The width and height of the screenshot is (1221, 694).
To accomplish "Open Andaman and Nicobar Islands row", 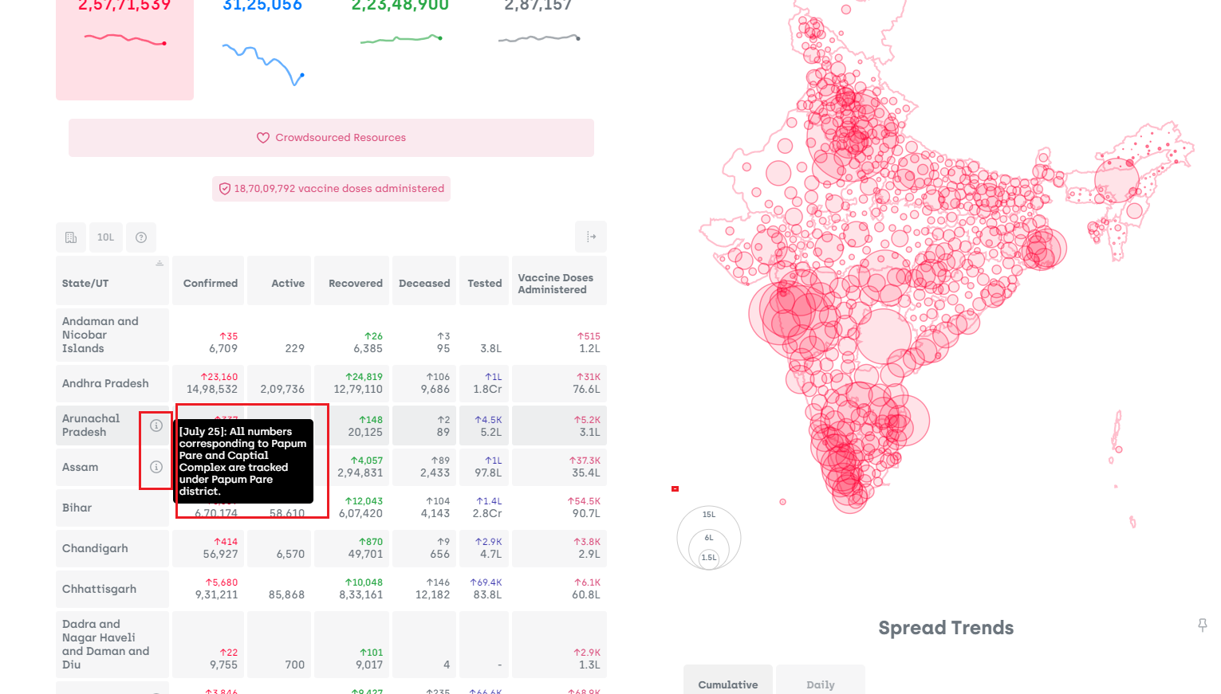I will (x=331, y=335).
